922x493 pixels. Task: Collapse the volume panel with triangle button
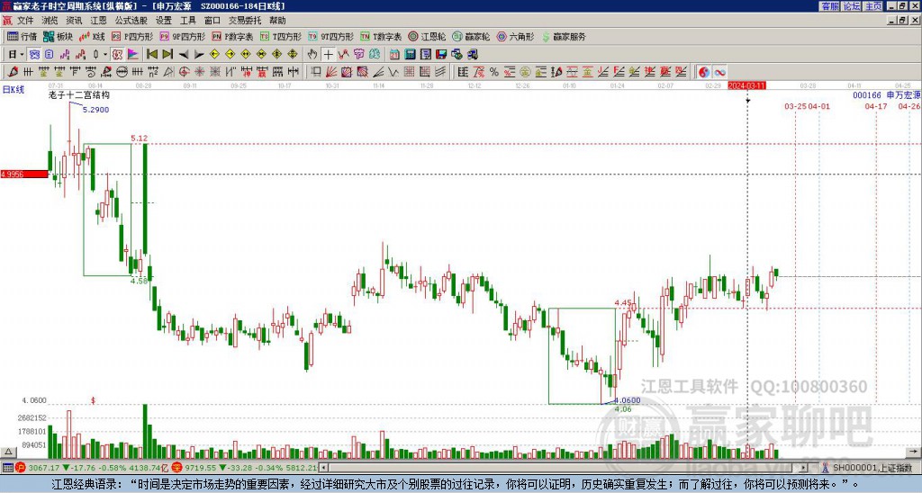click(7, 452)
